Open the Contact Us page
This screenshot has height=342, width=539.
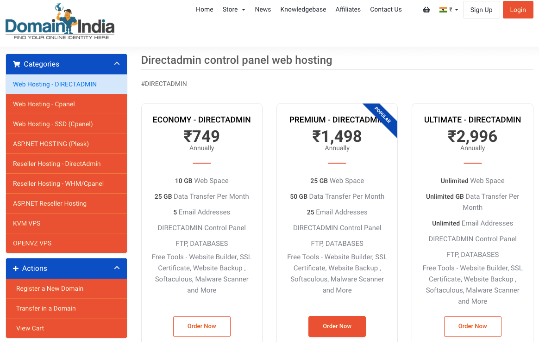tap(386, 9)
